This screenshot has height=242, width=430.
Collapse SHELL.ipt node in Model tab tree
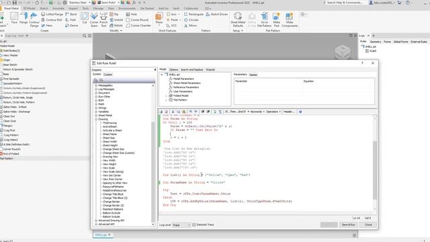[x=162, y=75]
